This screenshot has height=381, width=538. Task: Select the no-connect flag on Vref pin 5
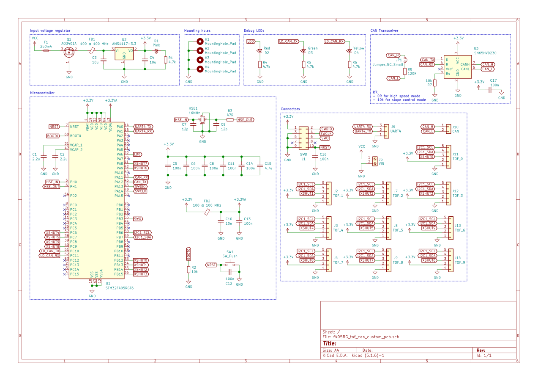click(x=439, y=69)
